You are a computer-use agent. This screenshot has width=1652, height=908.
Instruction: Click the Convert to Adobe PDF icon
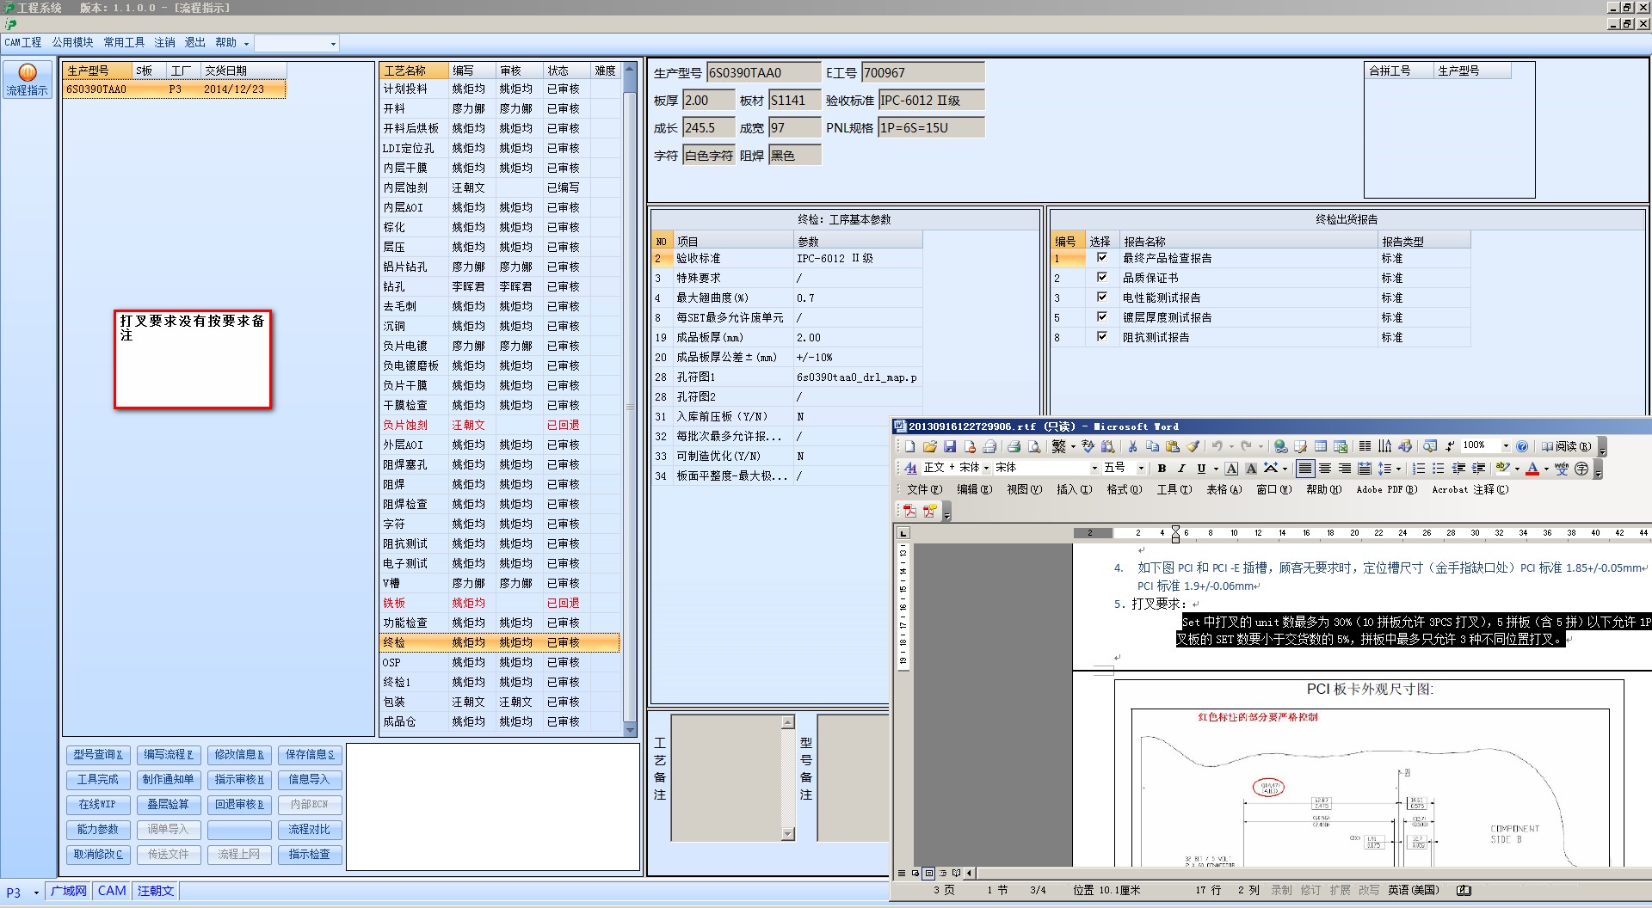tap(909, 511)
